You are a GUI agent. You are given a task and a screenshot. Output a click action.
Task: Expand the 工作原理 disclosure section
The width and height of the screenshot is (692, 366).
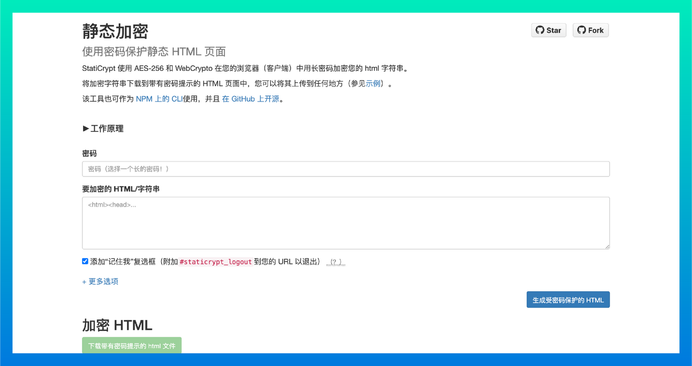click(x=103, y=129)
